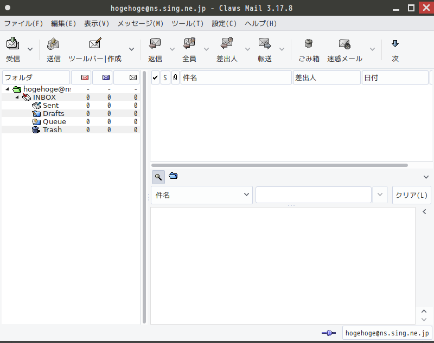Click the blue folder icon beside search
Screen dimensions: 434x343
(173, 176)
